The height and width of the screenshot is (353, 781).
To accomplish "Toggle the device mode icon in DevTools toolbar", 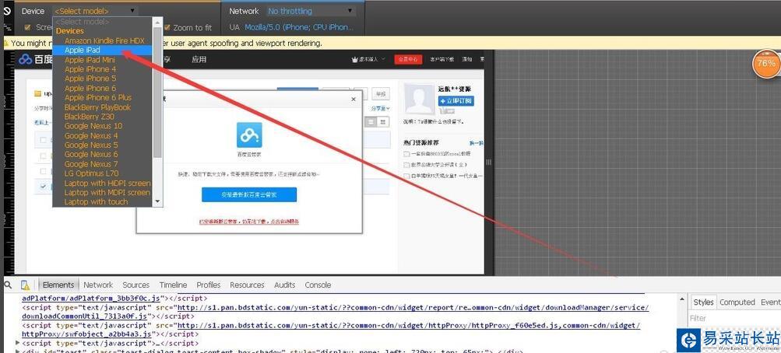I will [26, 285].
